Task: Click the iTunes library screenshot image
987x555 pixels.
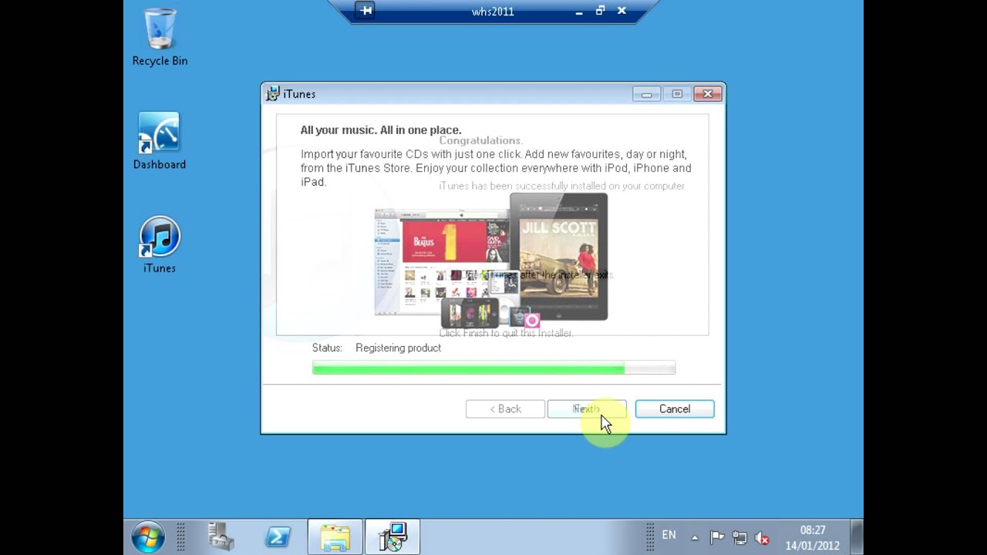Action: (442, 262)
